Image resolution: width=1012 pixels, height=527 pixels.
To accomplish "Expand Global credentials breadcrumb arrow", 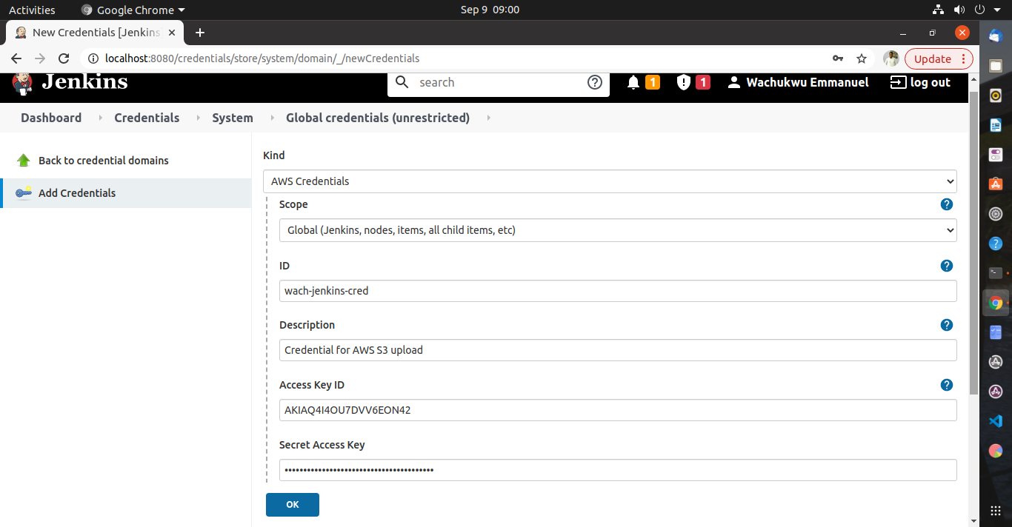I will pos(488,118).
